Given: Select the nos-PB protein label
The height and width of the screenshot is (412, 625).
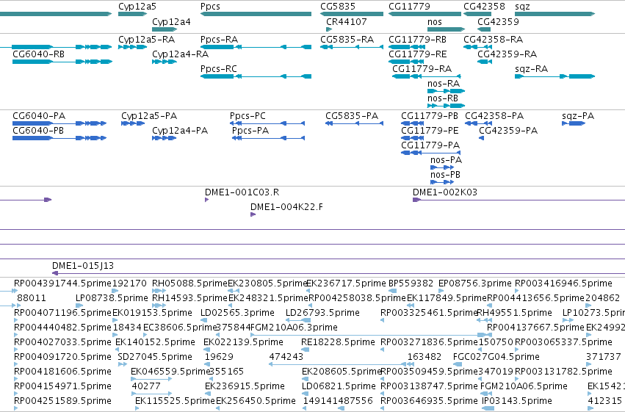Looking at the screenshot, I should tap(445, 175).
